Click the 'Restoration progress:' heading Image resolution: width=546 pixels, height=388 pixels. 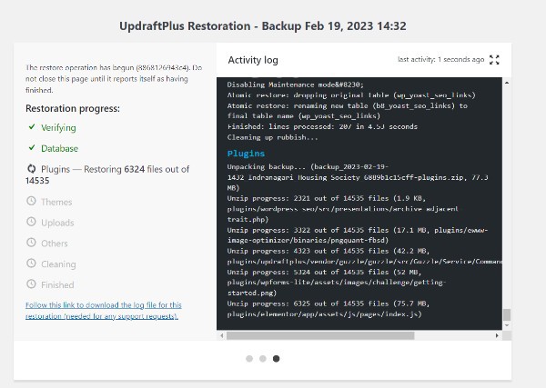pos(73,108)
